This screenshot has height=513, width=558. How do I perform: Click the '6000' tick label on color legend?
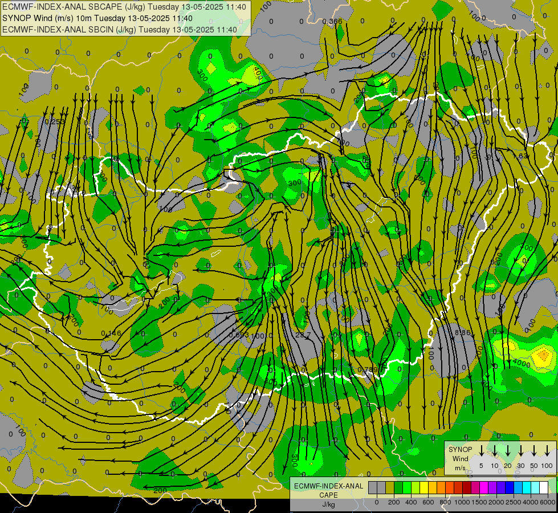coord(547,502)
